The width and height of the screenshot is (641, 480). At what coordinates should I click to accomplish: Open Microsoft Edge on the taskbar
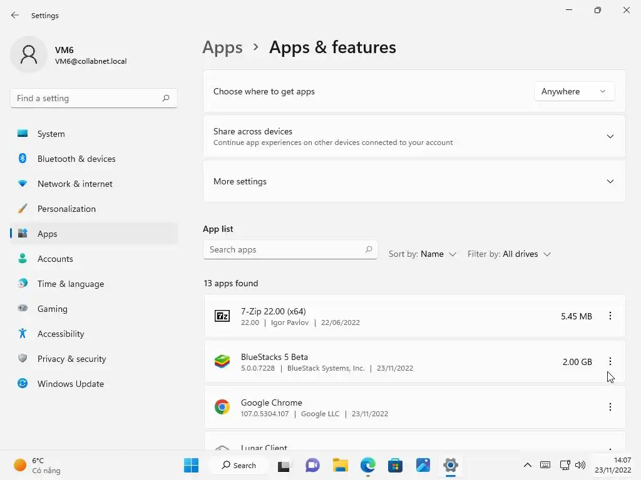coord(368,465)
